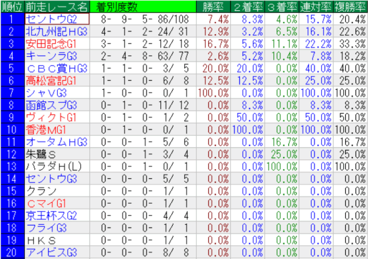Click record 2- 4- 8- 63/ 77
Screen dimensions: 368x259
[x=145, y=56]
